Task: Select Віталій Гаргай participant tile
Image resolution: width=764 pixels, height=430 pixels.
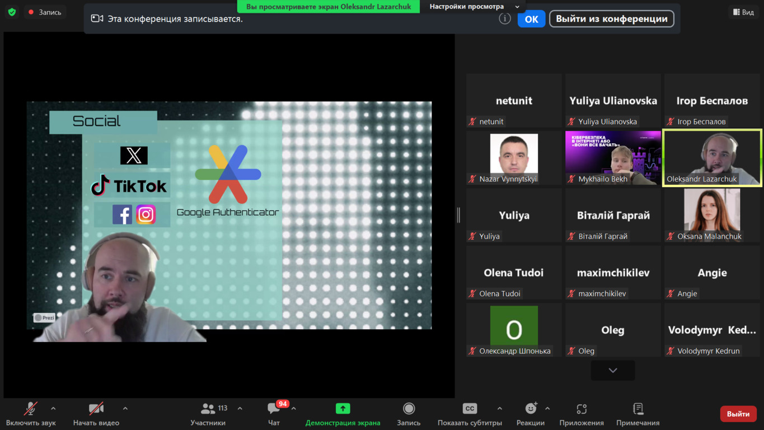Action: [613, 215]
